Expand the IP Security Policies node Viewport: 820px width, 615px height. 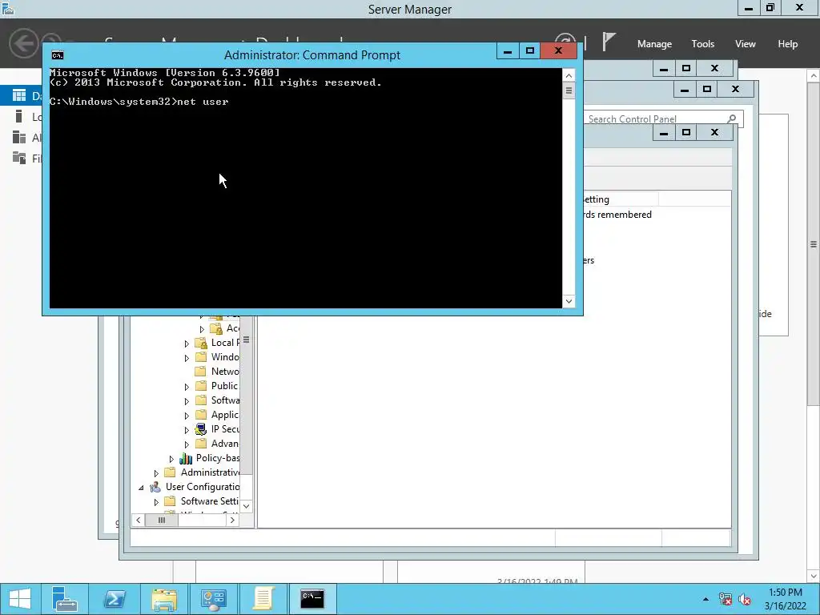[187, 430]
